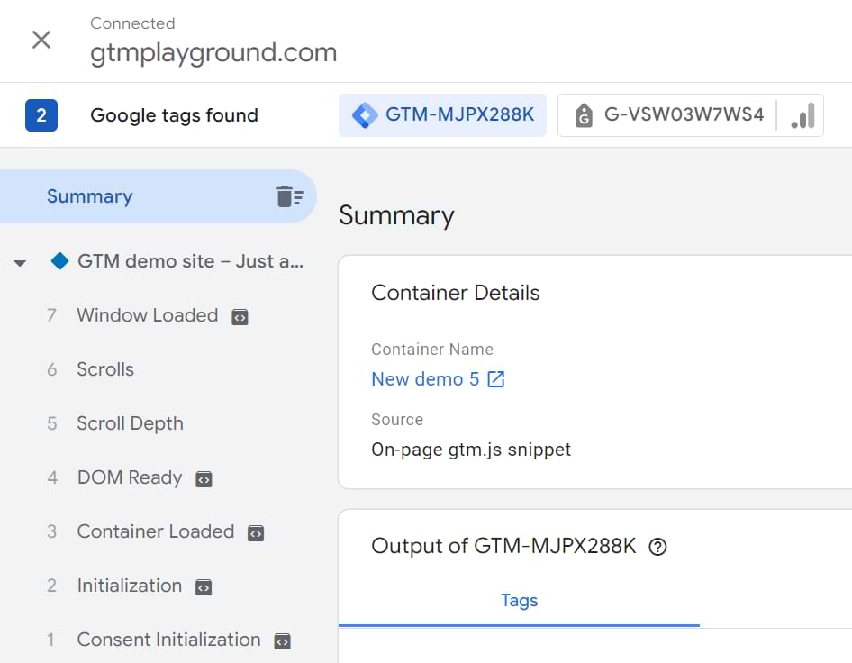Screen dimensions: 852x663
Task: Select the DOM Ready event
Action: [130, 477]
